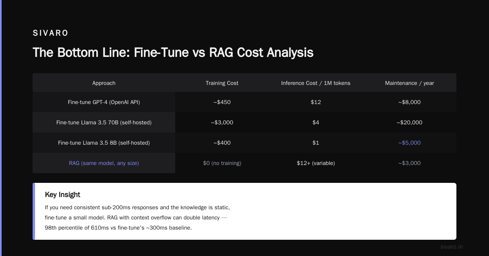489x256 pixels.
Task: Click the Approach column header
Action: 104,83
